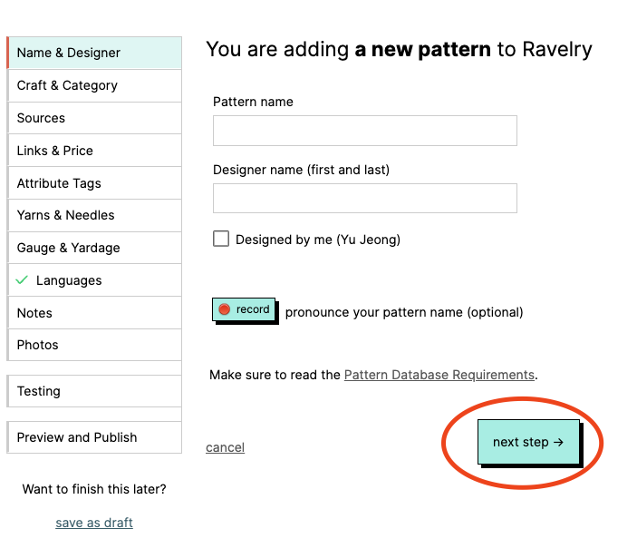The height and width of the screenshot is (558, 637).
Task: Go to Preview and Publish
Action: click(x=94, y=437)
